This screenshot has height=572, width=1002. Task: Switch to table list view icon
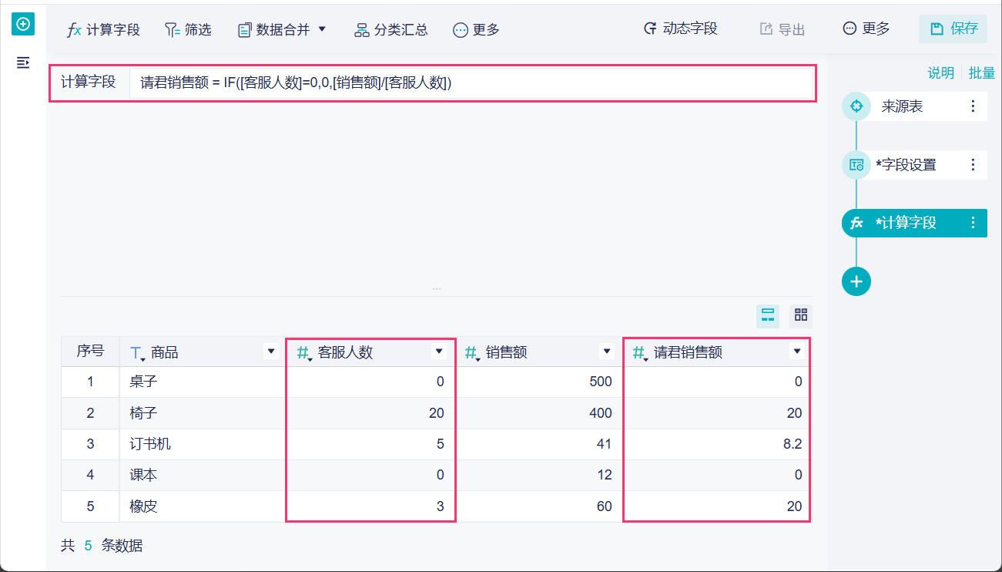(768, 315)
